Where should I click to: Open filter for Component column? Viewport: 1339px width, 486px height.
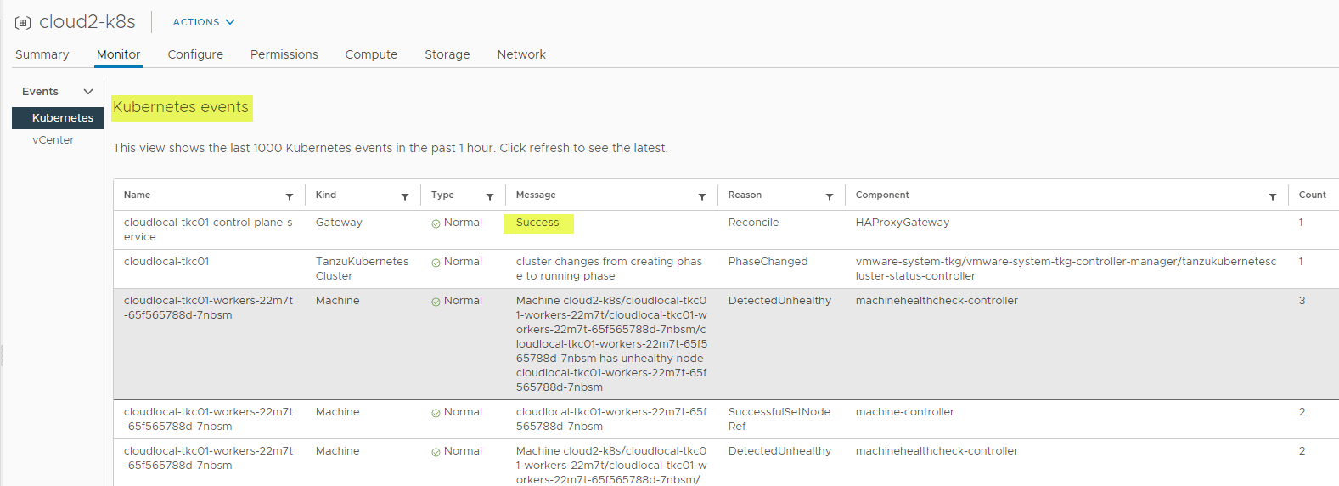[1273, 196]
